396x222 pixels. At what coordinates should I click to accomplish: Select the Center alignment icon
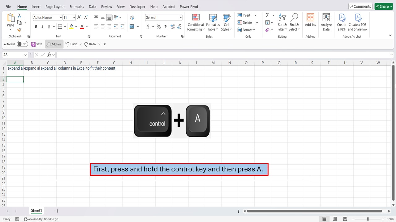(x=102, y=27)
